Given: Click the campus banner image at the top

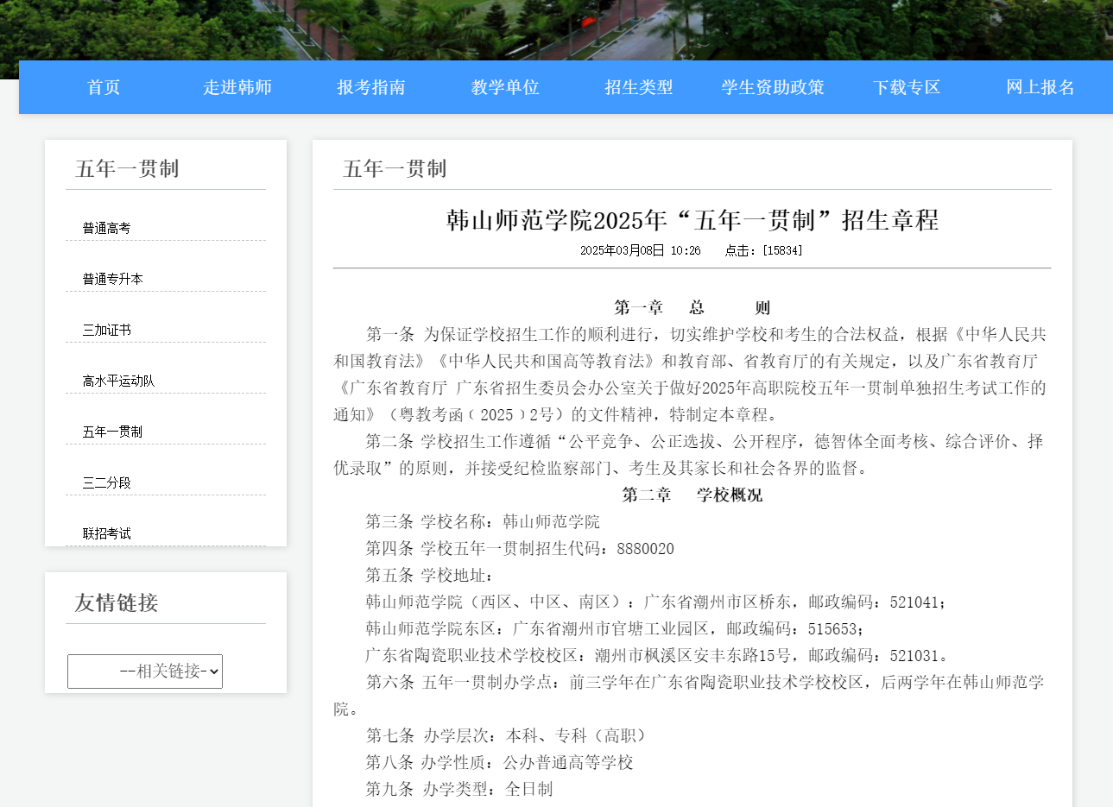Looking at the screenshot, I should pyautogui.click(x=556, y=28).
